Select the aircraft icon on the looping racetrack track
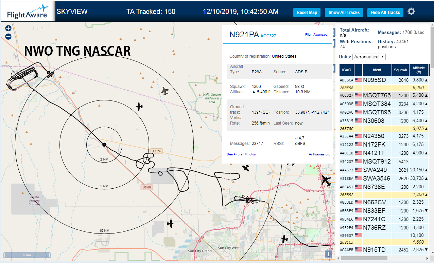 (50, 74)
